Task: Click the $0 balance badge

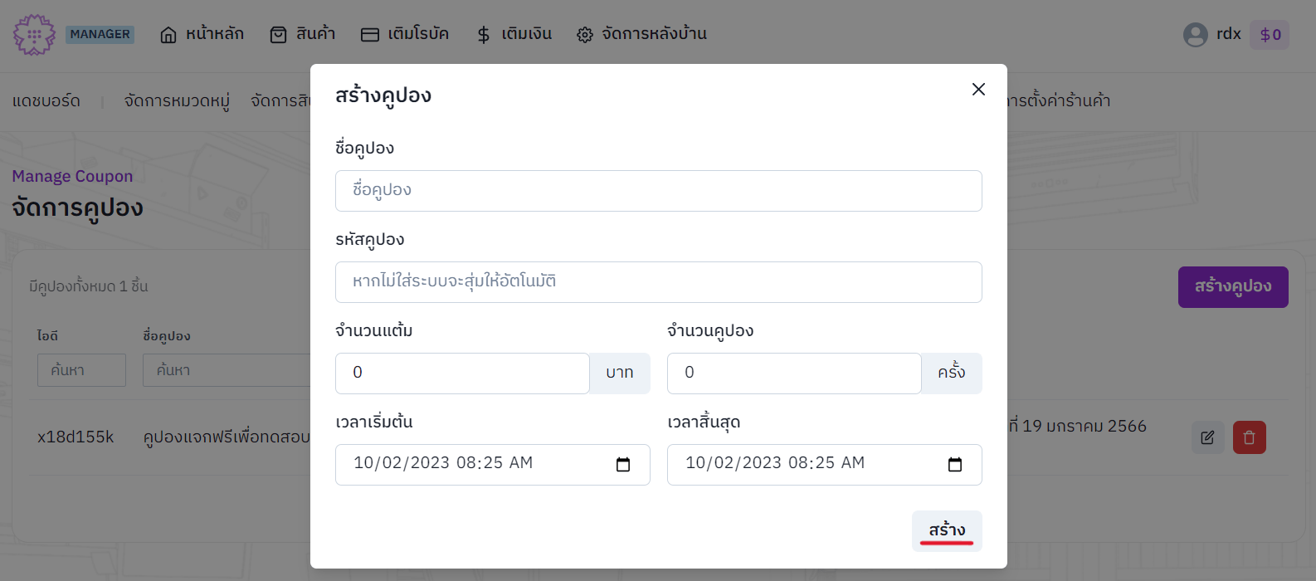Action: [1270, 34]
